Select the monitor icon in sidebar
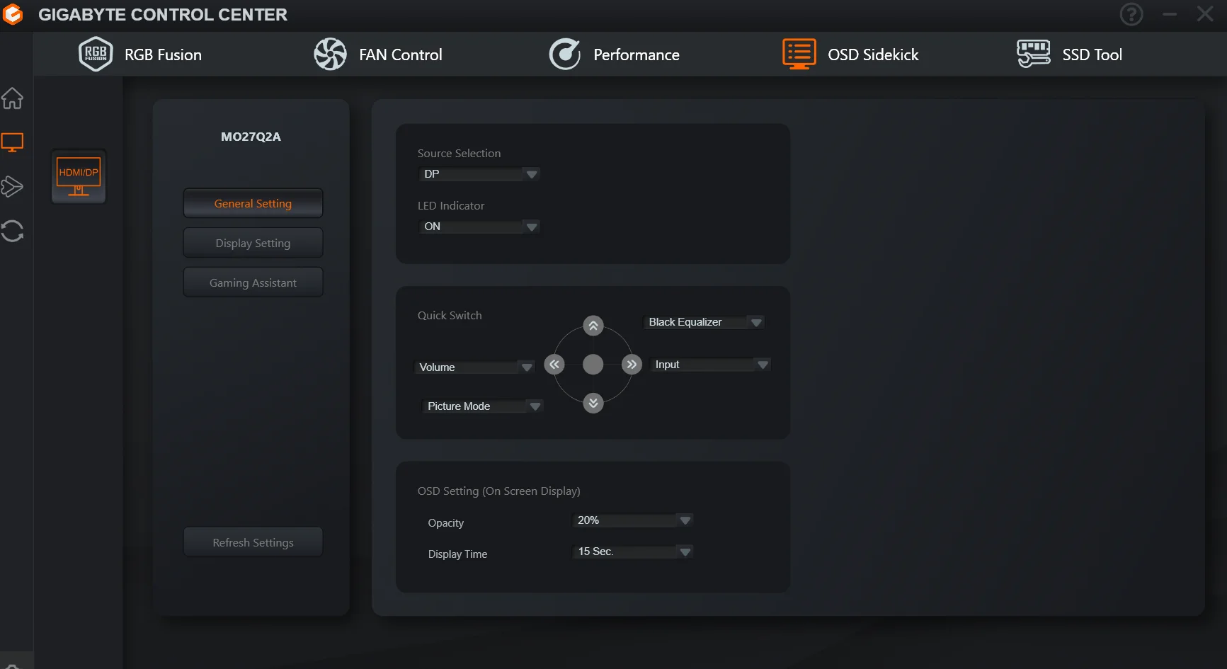Image resolution: width=1227 pixels, height=669 pixels. (x=12, y=142)
